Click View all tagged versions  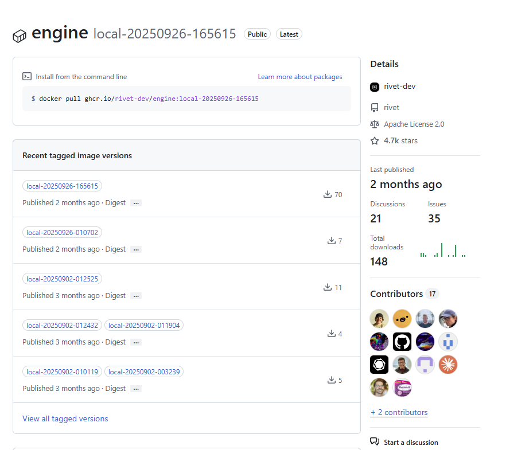click(x=65, y=418)
